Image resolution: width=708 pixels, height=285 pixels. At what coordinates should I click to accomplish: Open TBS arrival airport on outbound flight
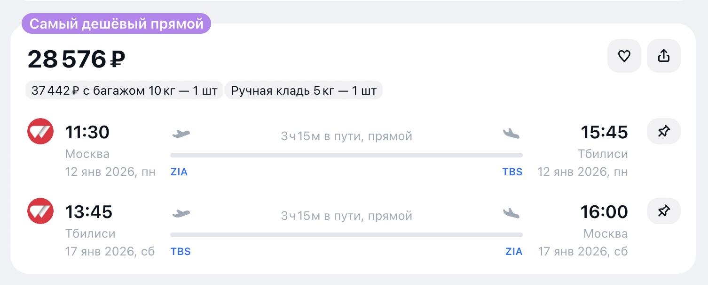click(x=512, y=172)
